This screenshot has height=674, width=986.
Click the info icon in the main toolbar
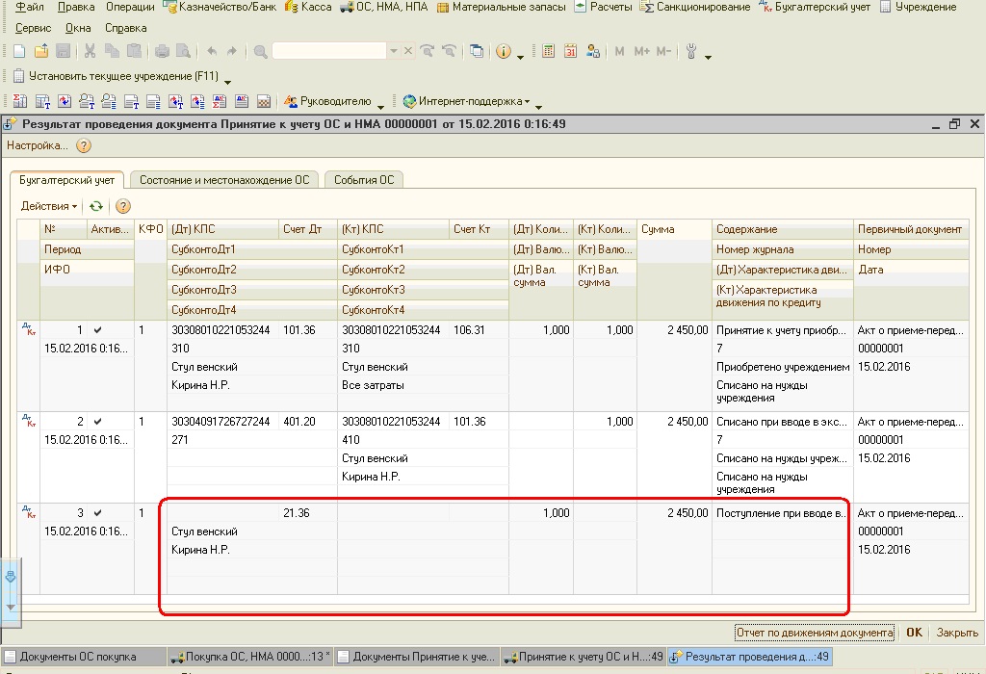[503, 51]
